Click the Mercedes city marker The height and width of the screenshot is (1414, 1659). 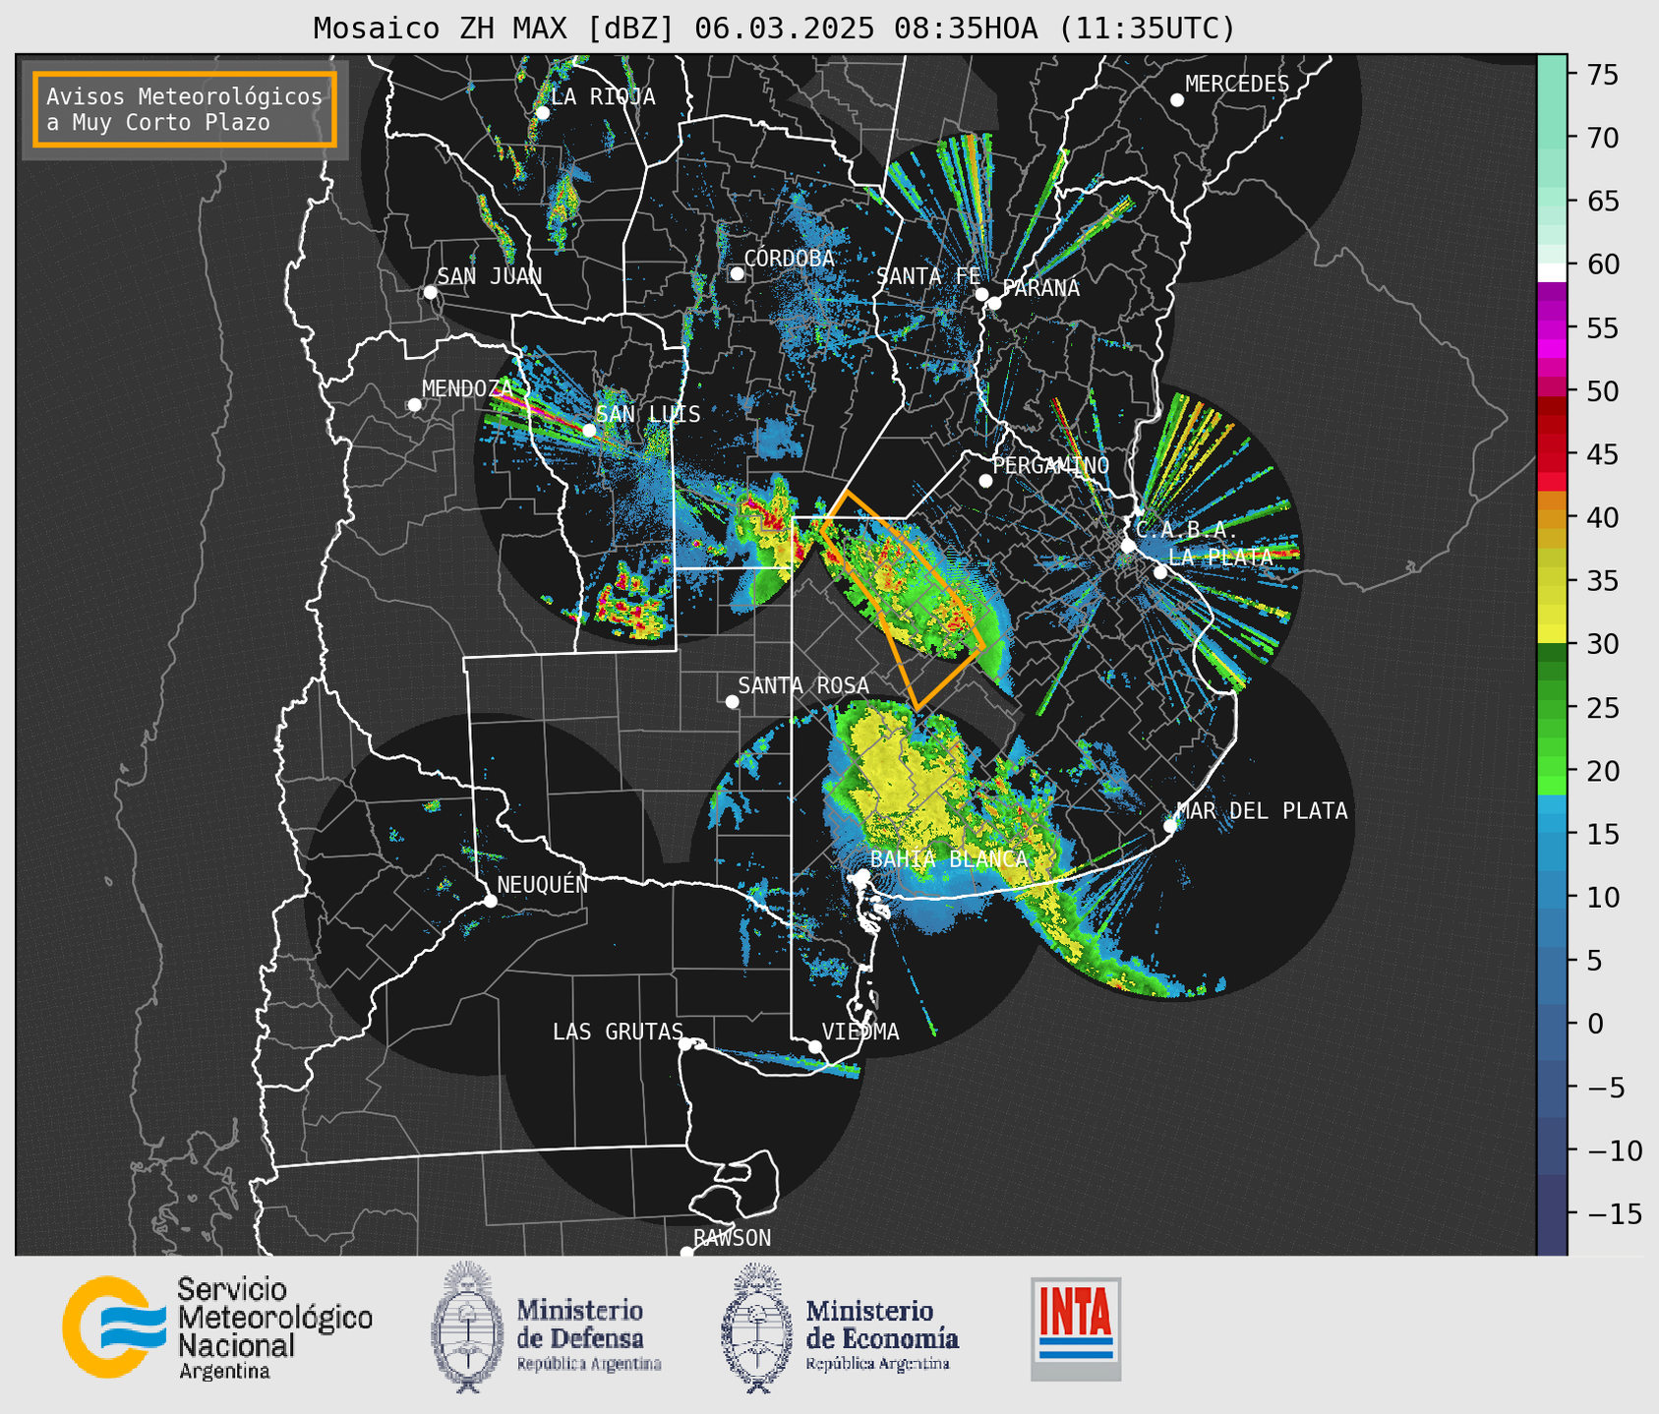pyautogui.click(x=1177, y=100)
